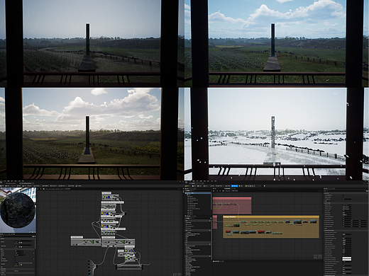Select the highlighted root row in the Components tree
The width and height of the screenshot is (369, 276).
click(198, 193)
